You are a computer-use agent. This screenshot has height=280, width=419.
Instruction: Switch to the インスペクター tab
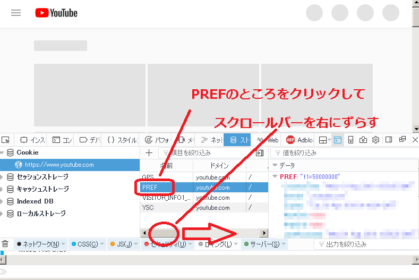pos(32,140)
